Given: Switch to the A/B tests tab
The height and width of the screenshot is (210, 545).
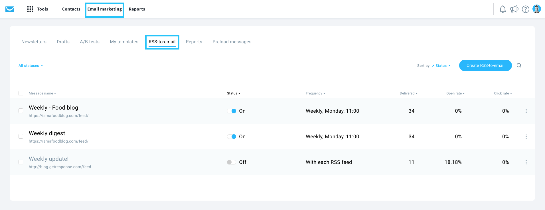Looking at the screenshot, I should pyautogui.click(x=90, y=42).
